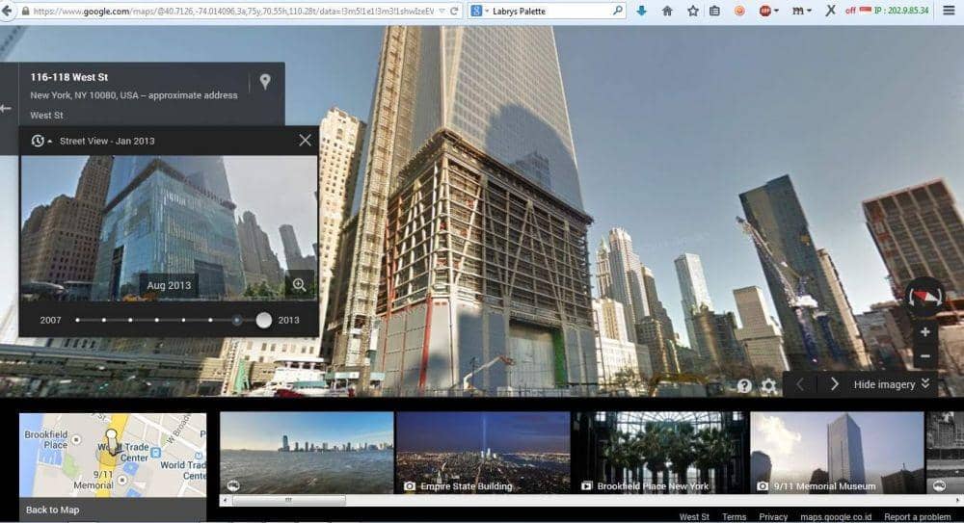Go to the next imagery arrow

tap(834, 384)
